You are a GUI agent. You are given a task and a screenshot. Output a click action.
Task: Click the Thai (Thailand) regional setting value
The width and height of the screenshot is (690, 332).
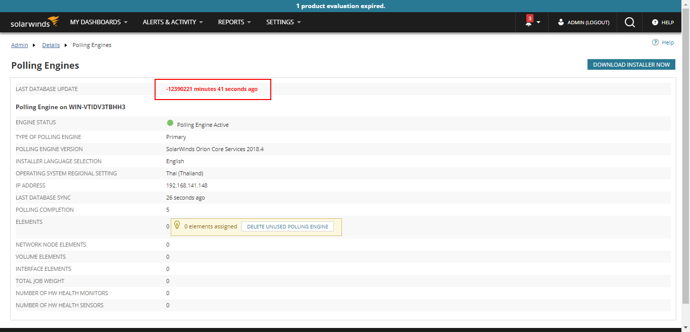[184, 173]
